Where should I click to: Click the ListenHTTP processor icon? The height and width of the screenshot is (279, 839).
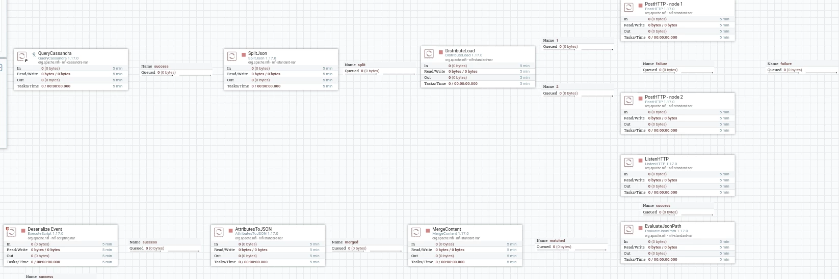(628, 162)
